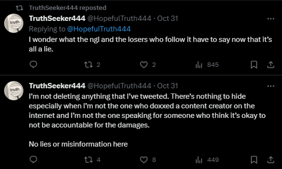
Task: Open more options on second tweet
Action: coord(271,86)
